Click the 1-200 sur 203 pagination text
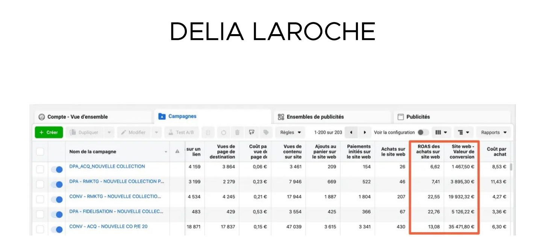The width and height of the screenshot is (535, 252). pyautogui.click(x=328, y=132)
